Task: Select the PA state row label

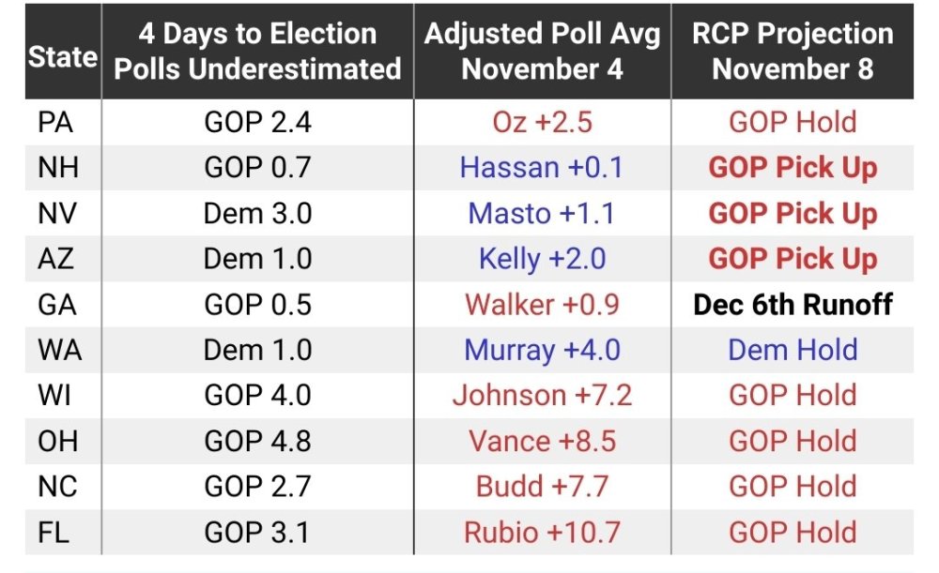Action: coord(57,122)
